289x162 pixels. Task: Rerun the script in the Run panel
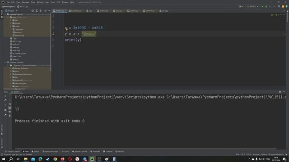(5, 96)
